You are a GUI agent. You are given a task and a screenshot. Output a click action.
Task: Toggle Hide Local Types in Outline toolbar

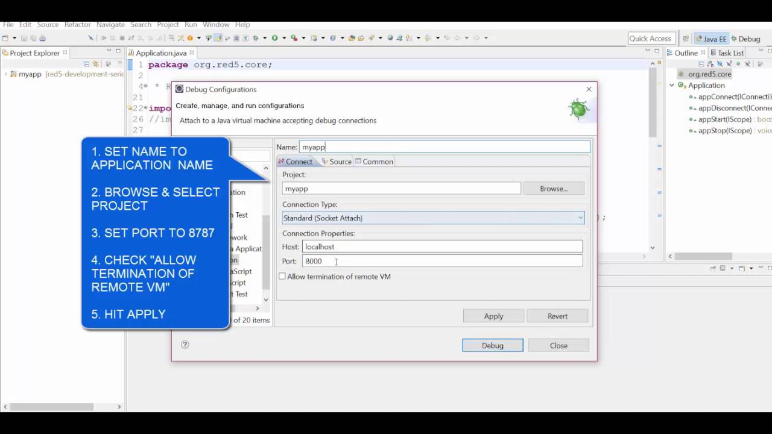747,63
